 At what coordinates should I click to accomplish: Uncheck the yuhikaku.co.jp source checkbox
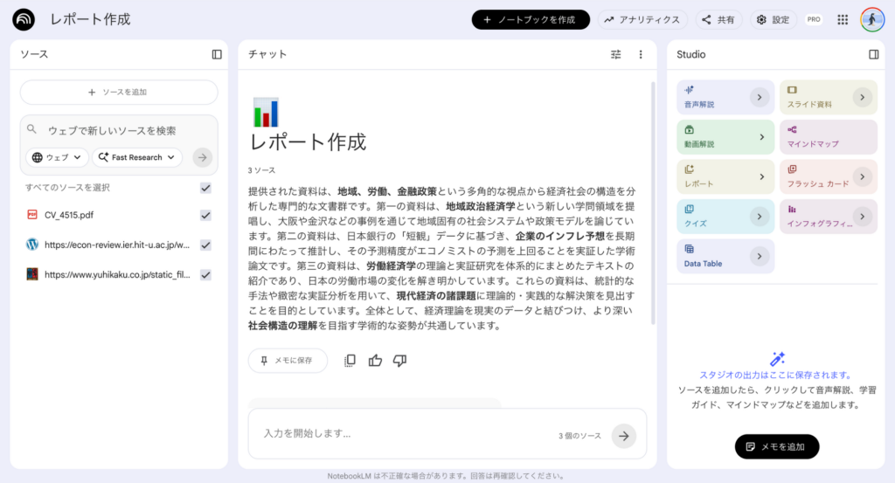205,274
